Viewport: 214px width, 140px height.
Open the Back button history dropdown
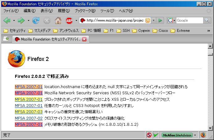click(x=14, y=21)
